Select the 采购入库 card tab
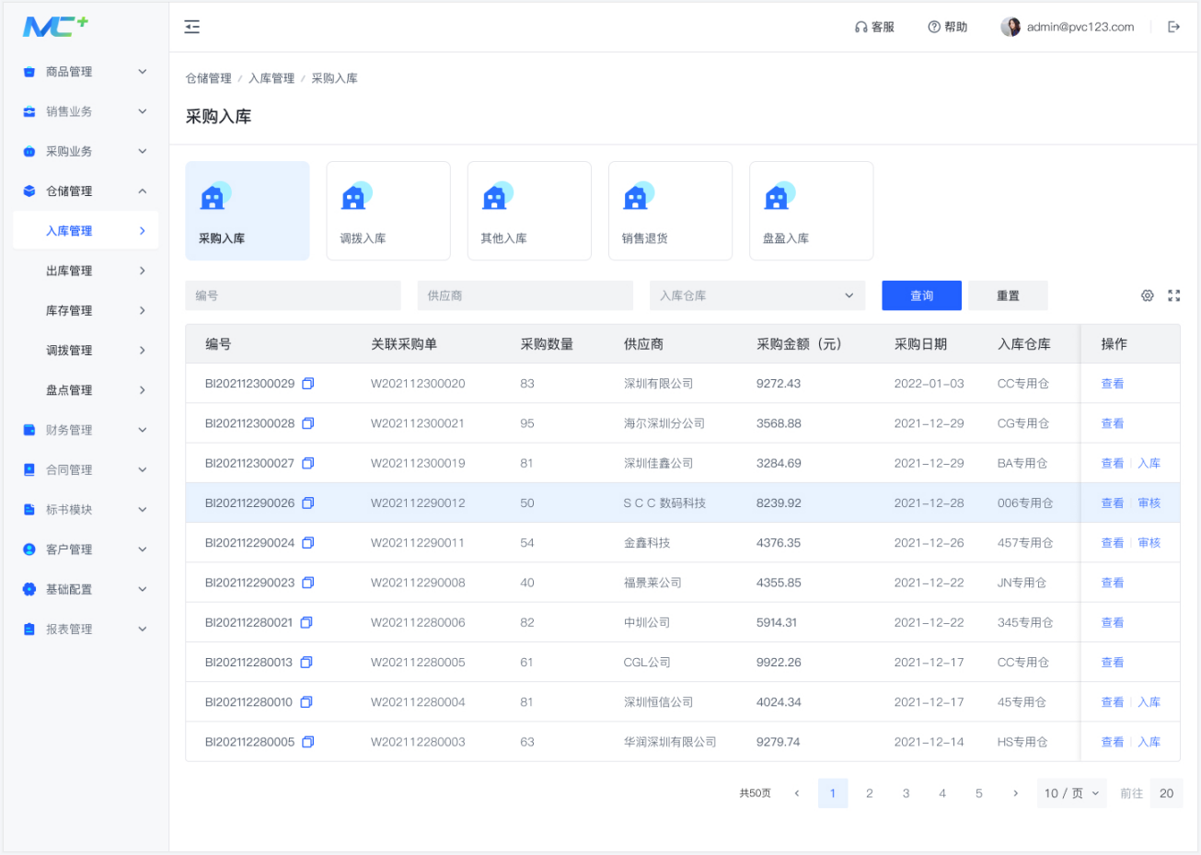Viewport: 1201px width, 855px height. [248, 211]
